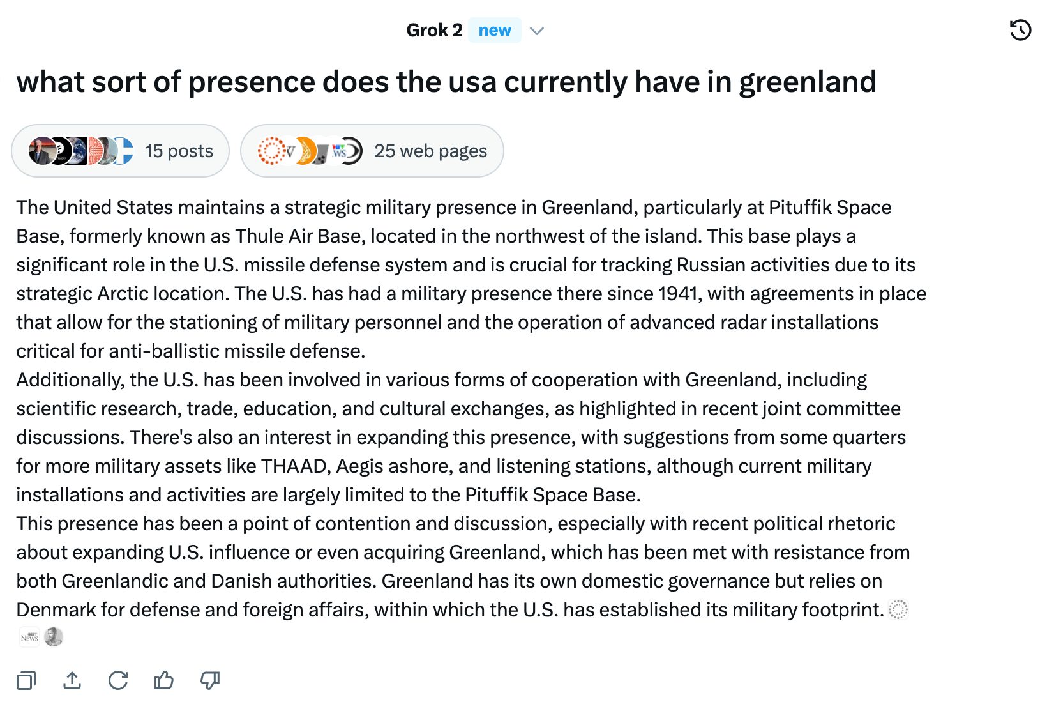1047x718 pixels.
Task: Regenerate the response with the circular arrow icon
Action: tap(118, 680)
